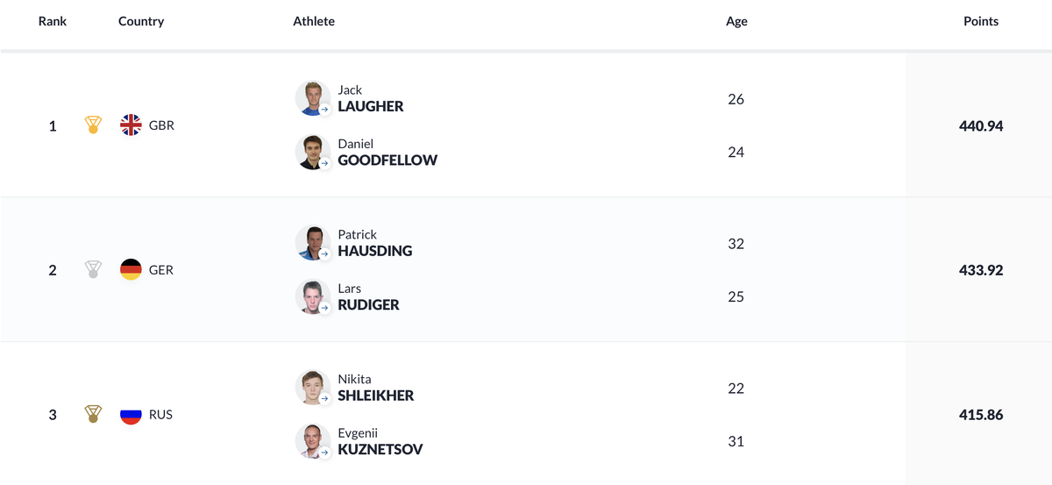The height and width of the screenshot is (485, 1052).
Task: Sort by the Rank column header
Action: coord(53,21)
